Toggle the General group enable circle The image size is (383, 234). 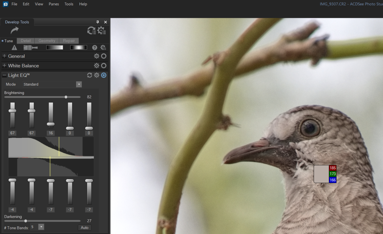point(104,56)
